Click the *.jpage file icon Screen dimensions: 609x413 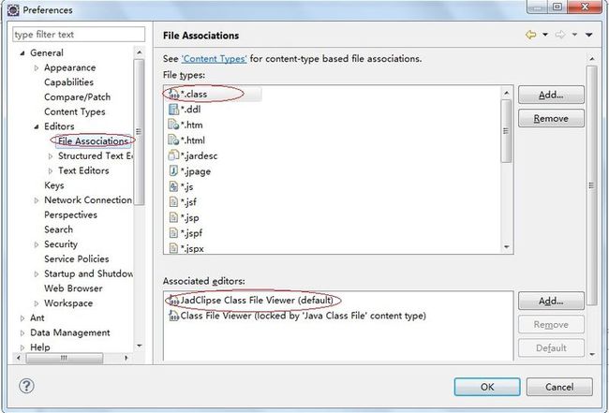(x=173, y=171)
